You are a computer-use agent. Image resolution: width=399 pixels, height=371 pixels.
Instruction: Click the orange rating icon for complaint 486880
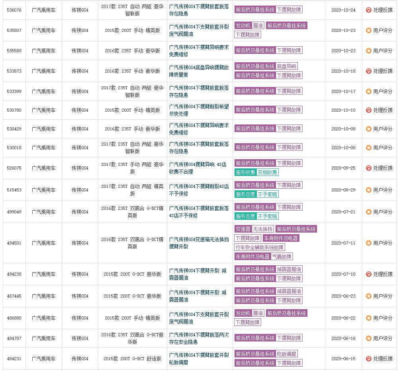click(368, 318)
